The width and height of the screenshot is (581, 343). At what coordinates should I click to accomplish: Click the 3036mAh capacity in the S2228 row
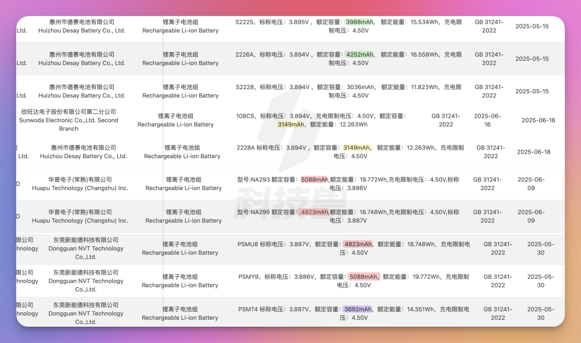click(361, 87)
